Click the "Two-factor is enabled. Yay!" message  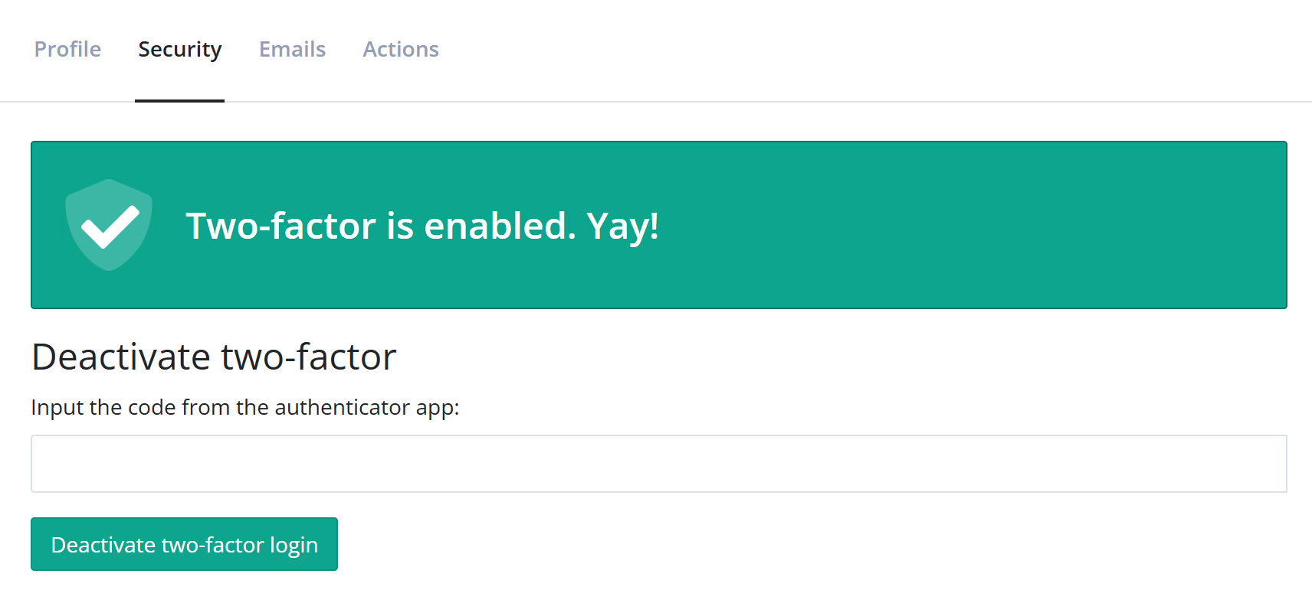(422, 226)
